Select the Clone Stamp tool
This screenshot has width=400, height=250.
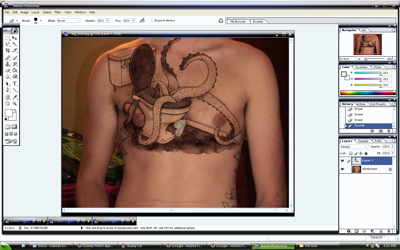coord(7,64)
